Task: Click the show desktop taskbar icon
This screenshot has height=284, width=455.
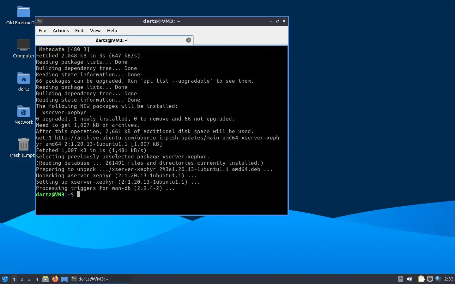Action: tap(64, 279)
